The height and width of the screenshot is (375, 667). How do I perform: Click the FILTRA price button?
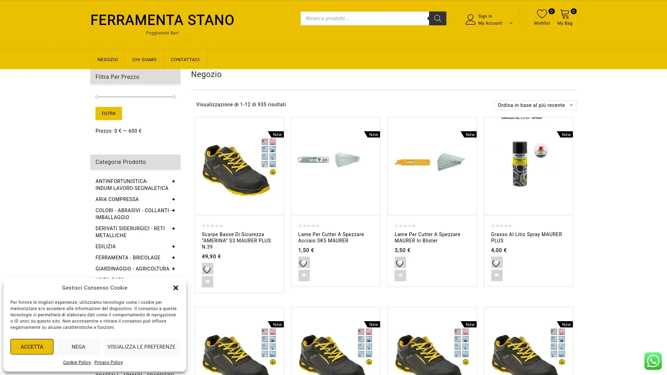109,114
